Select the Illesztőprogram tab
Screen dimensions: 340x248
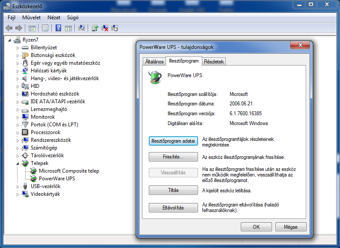pyautogui.click(x=183, y=61)
